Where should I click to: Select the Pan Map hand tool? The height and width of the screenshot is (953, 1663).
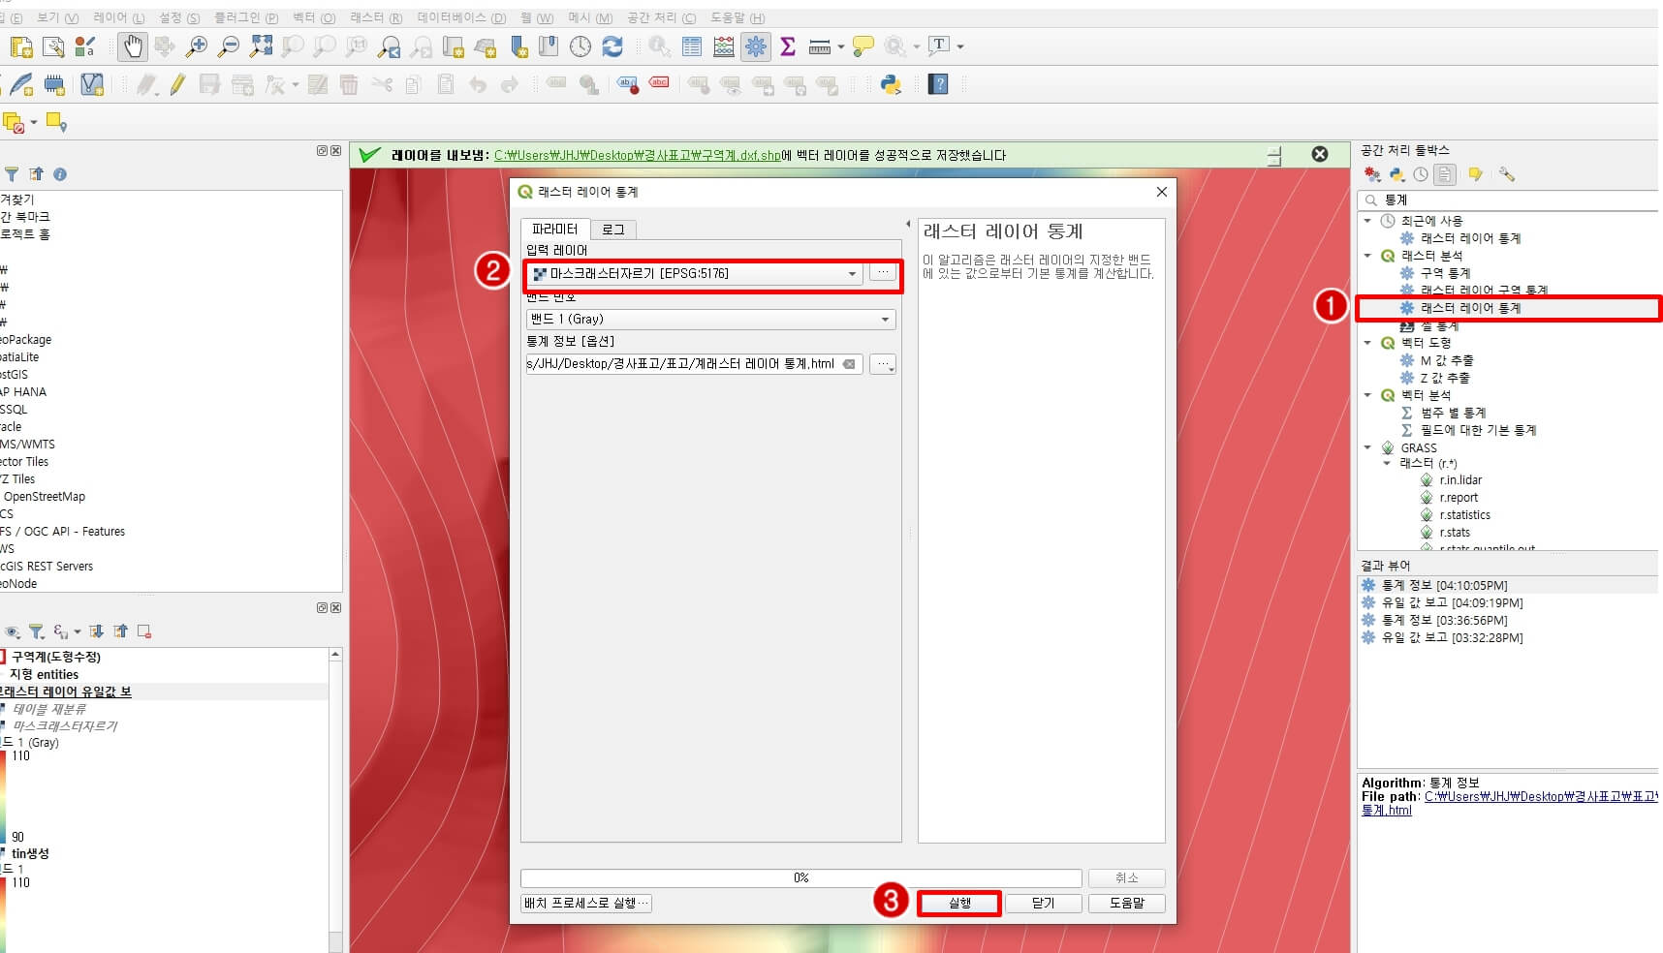132,46
